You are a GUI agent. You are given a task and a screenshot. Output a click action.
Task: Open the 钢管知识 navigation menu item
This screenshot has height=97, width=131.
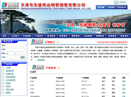pyautogui.click(x=76, y=36)
